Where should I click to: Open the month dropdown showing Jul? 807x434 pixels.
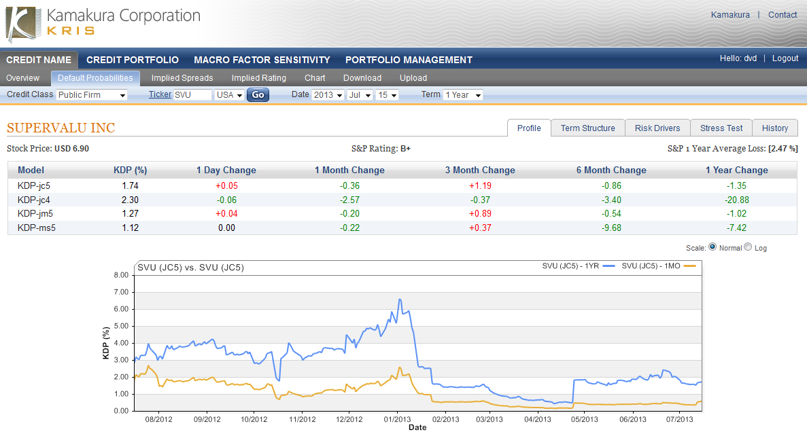click(x=360, y=95)
